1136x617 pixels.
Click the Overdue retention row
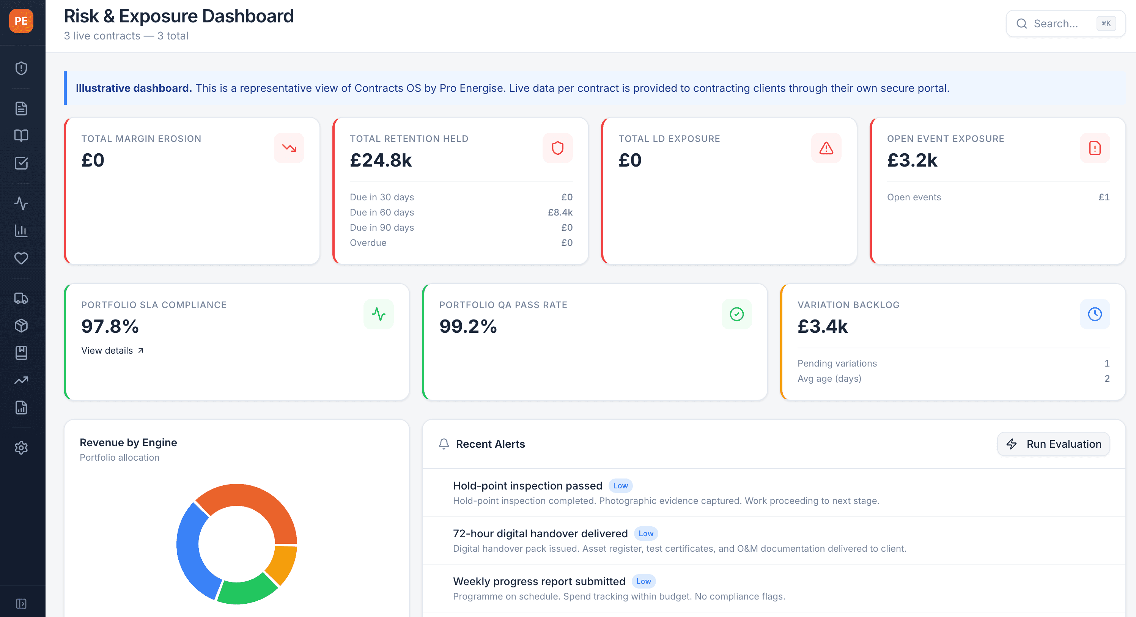pyautogui.click(x=461, y=242)
